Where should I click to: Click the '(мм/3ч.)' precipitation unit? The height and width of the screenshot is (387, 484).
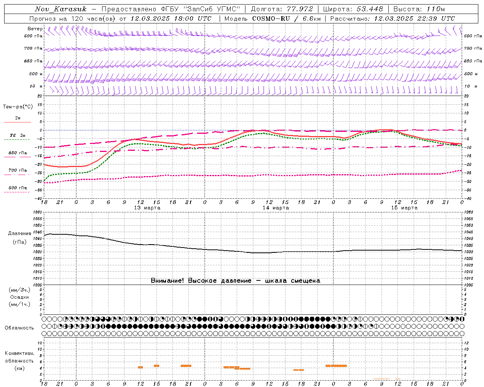pos(20,290)
